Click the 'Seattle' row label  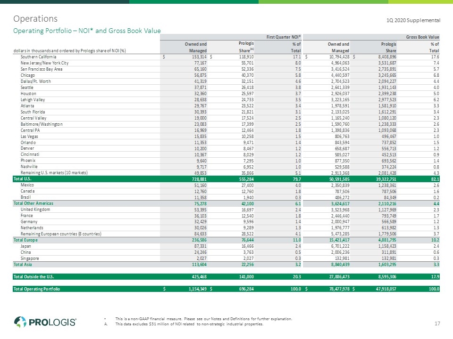click(27, 88)
